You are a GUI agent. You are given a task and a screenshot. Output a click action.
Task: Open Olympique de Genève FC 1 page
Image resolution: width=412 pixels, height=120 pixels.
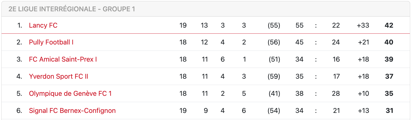point(70,94)
